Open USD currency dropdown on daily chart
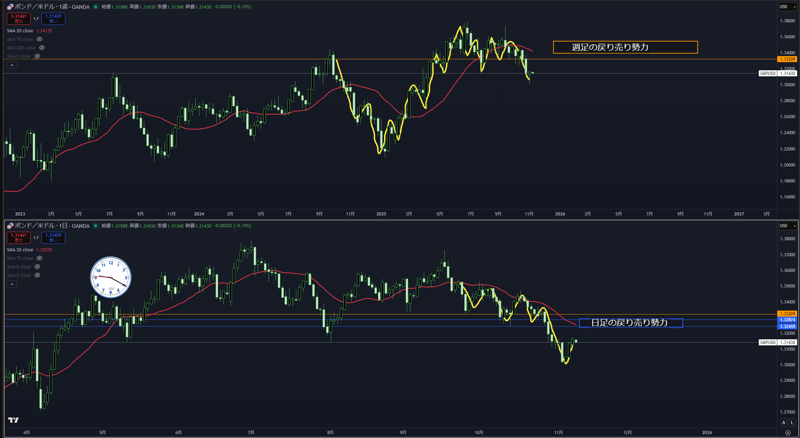This screenshot has width=800, height=438. (x=788, y=226)
